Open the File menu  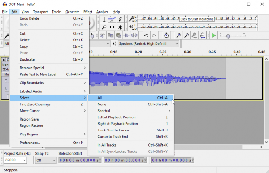point(4,12)
